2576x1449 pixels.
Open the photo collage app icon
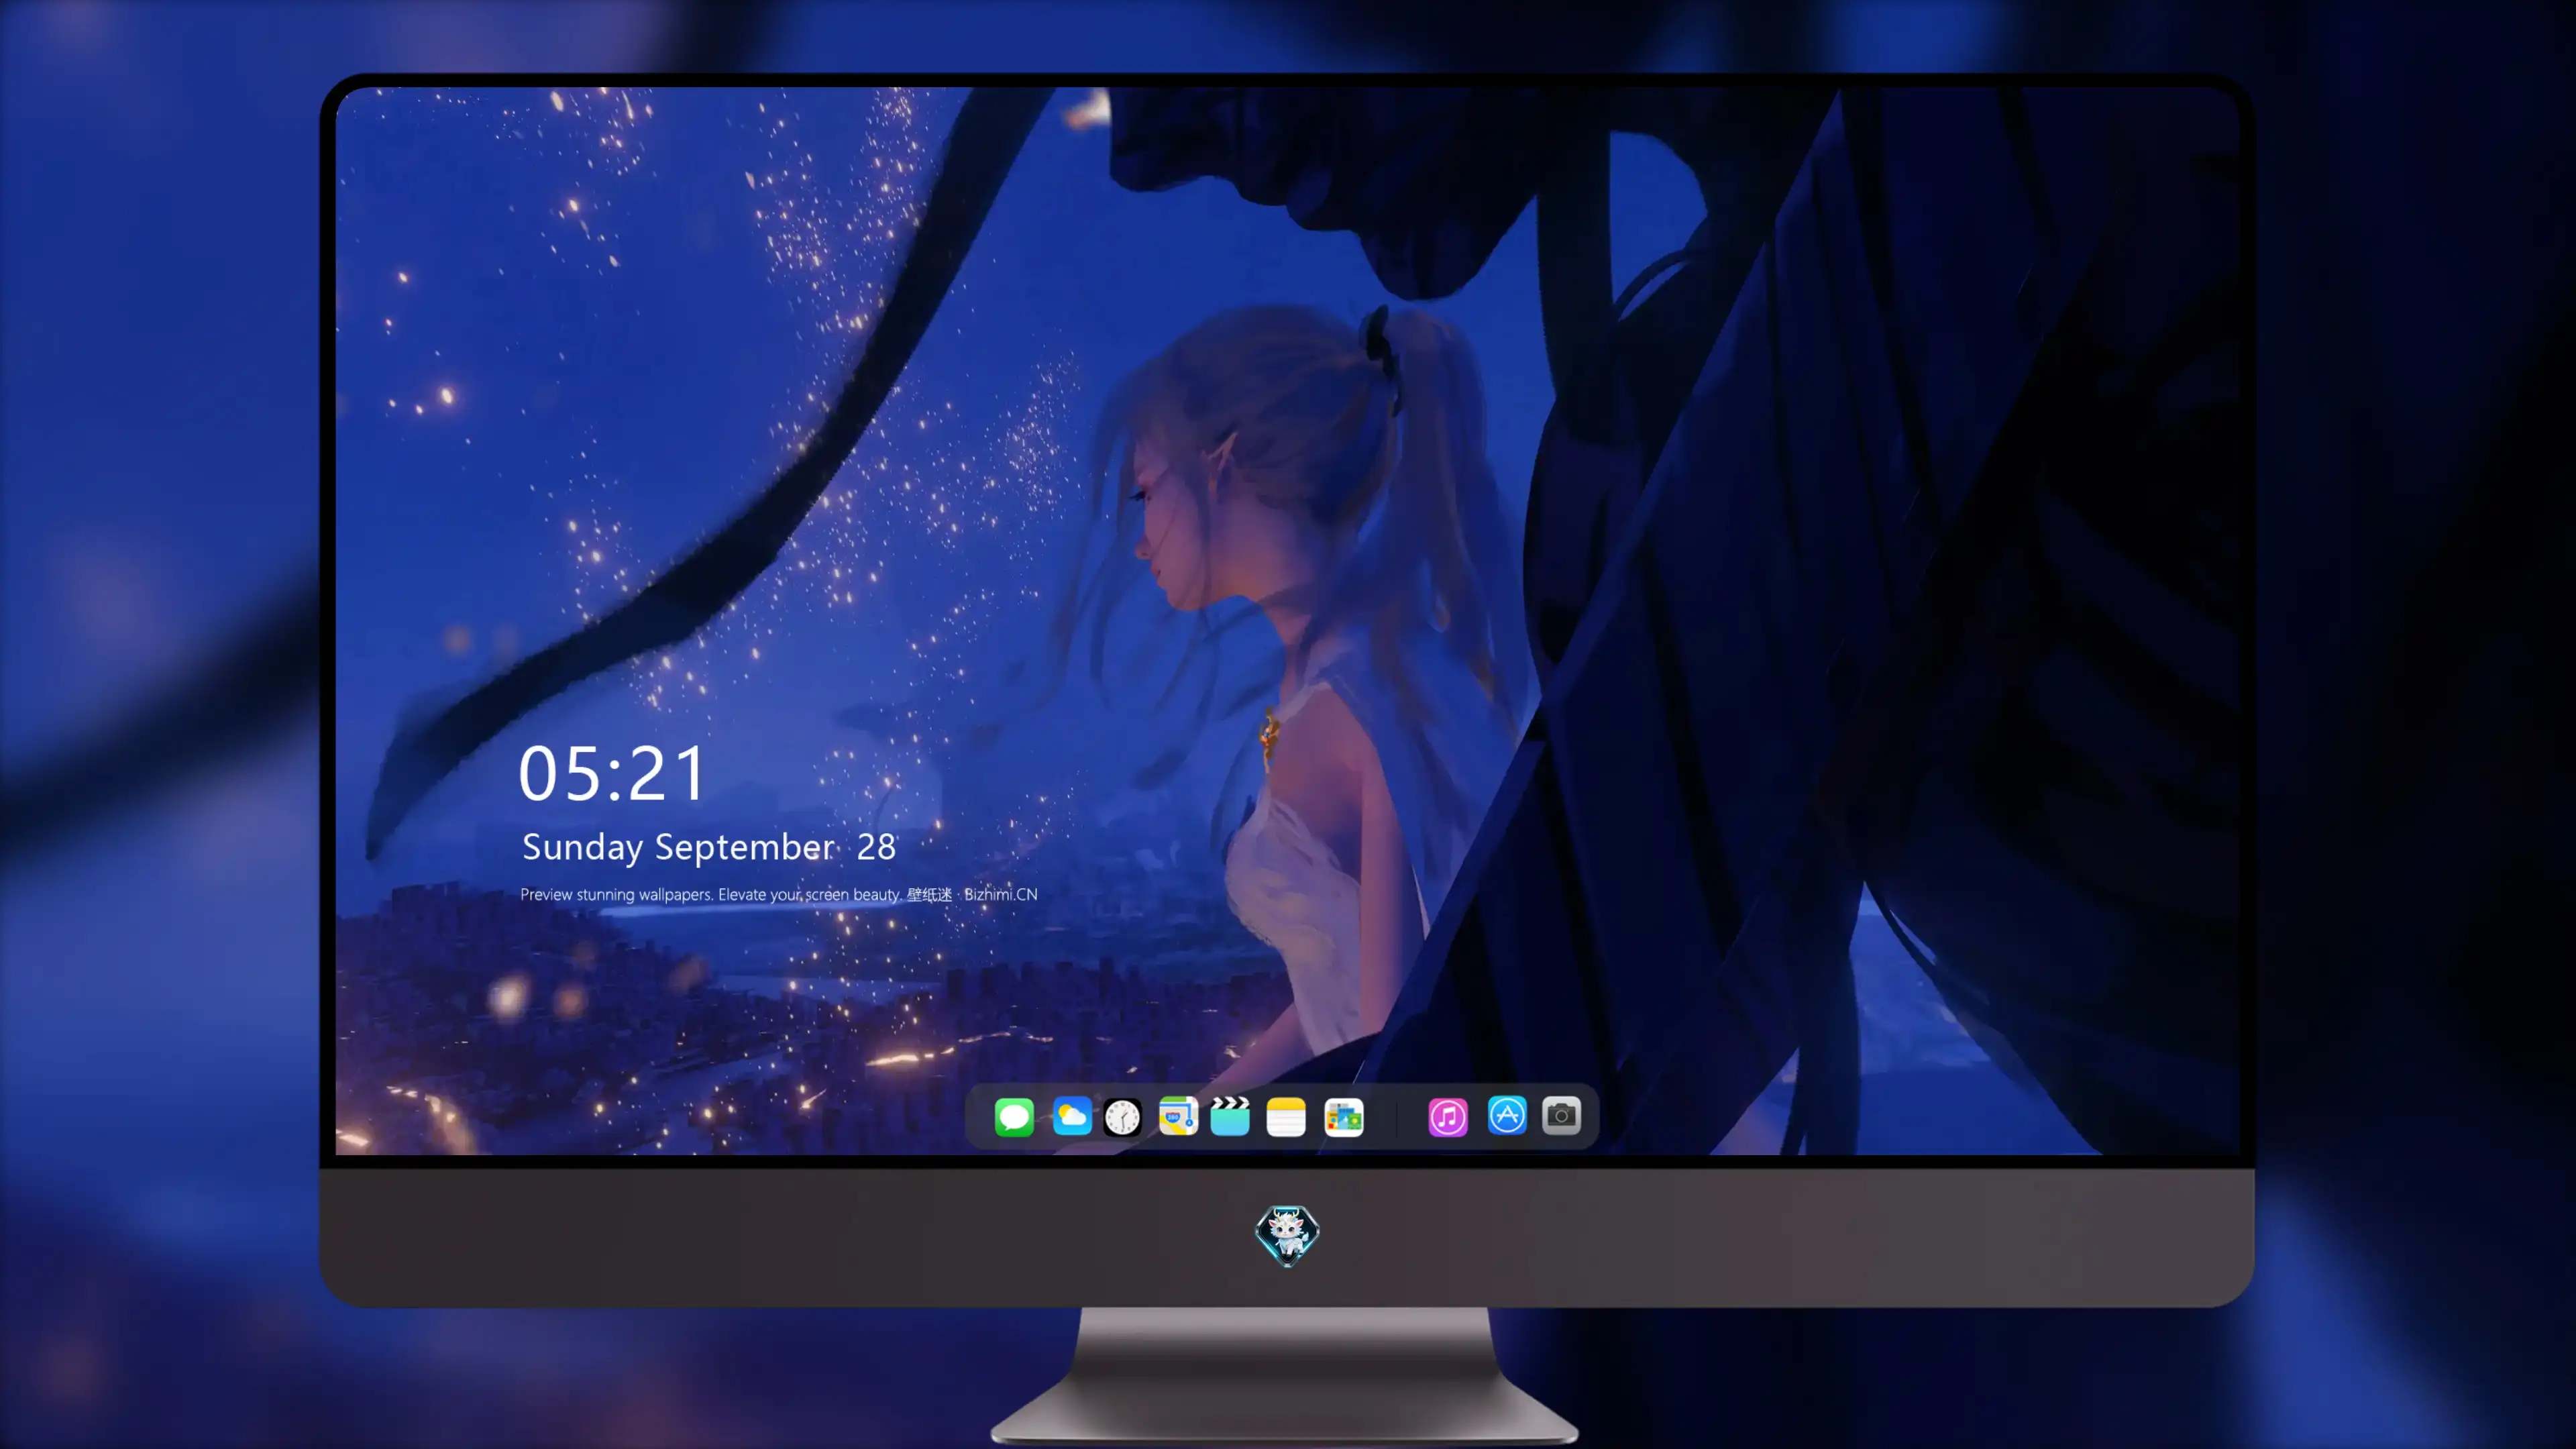(x=1344, y=1117)
